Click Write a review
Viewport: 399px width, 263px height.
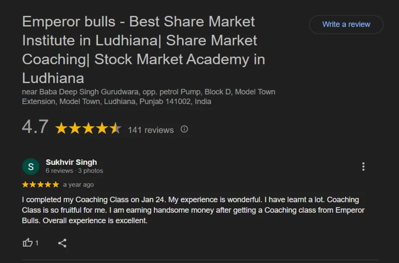coord(346,24)
